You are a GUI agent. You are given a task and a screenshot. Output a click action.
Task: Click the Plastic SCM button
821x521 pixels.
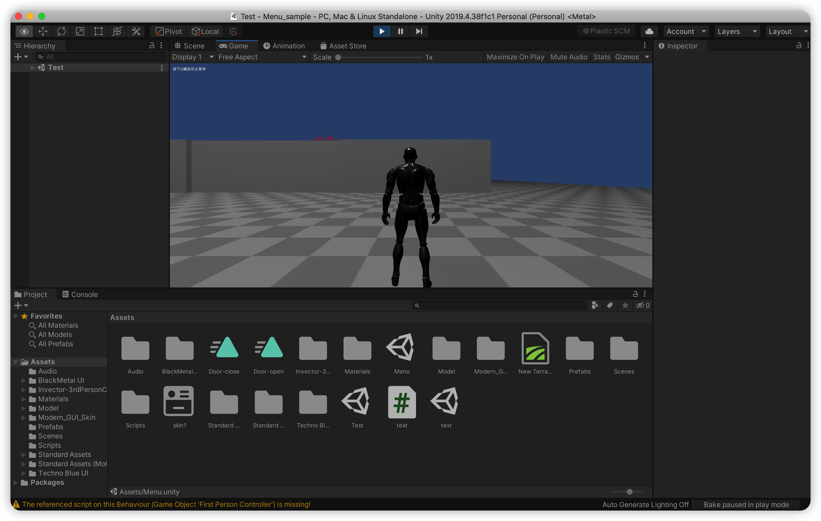[606, 31]
